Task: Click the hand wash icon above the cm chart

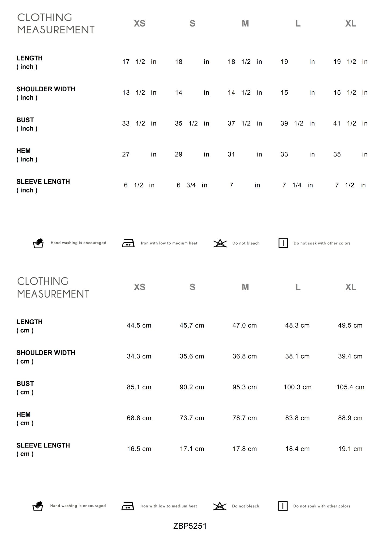Action: [x=38, y=243]
